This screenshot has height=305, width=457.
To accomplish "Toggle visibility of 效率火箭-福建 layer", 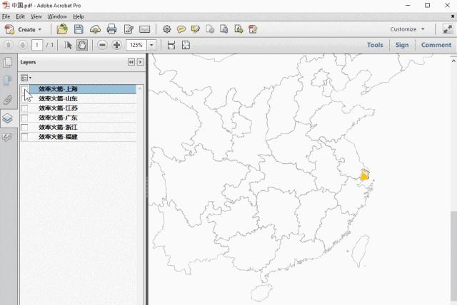I will [x=24, y=136].
